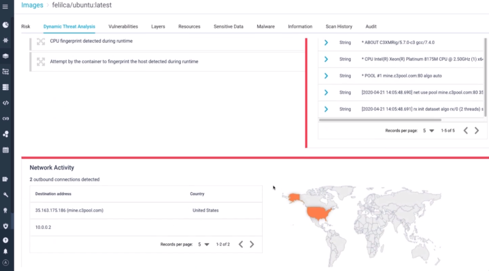
Task: Expand the POOL #1 mine.c3pool.com row
Action: (326, 76)
